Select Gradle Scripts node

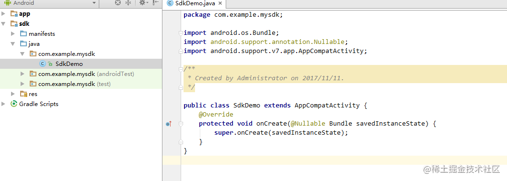pyautogui.click(x=39, y=104)
